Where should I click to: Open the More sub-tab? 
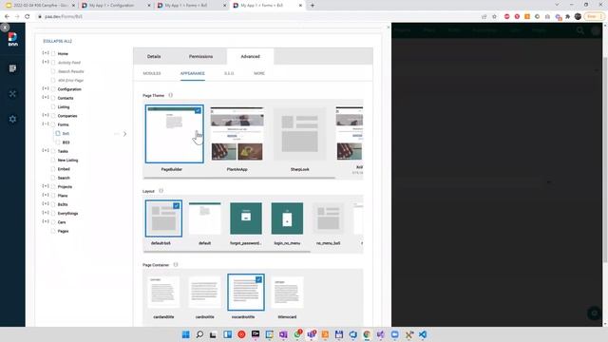click(x=259, y=73)
